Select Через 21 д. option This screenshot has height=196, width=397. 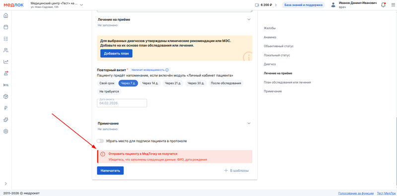pos(173,83)
